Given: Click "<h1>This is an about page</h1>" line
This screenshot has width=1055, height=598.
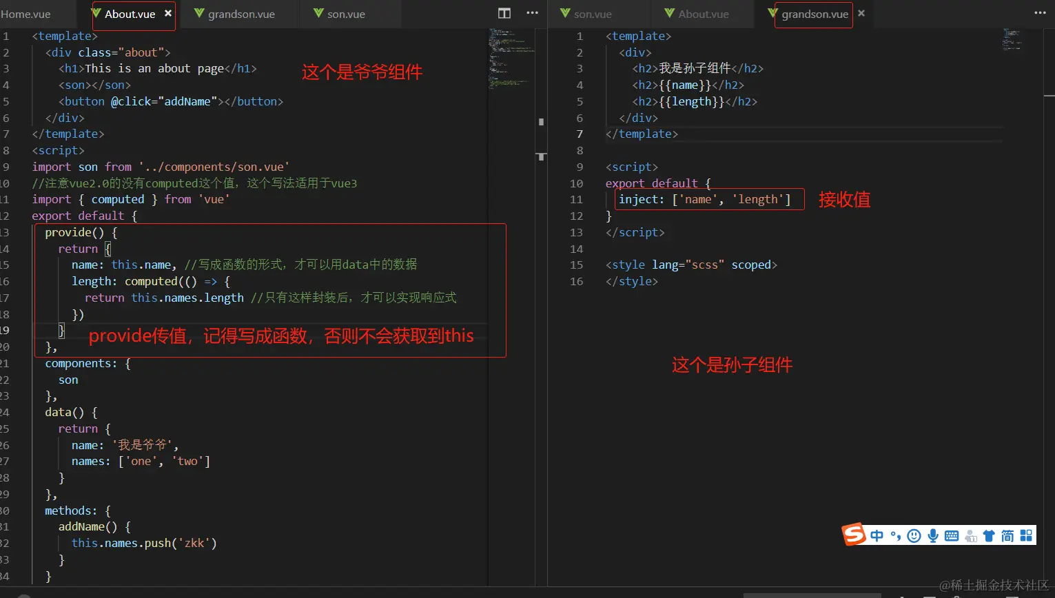Looking at the screenshot, I should click(x=158, y=69).
